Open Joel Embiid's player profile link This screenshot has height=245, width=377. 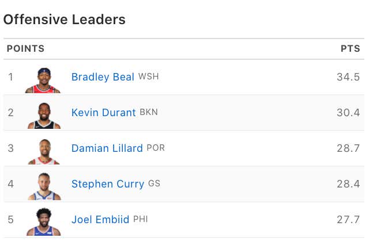click(x=100, y=220)
